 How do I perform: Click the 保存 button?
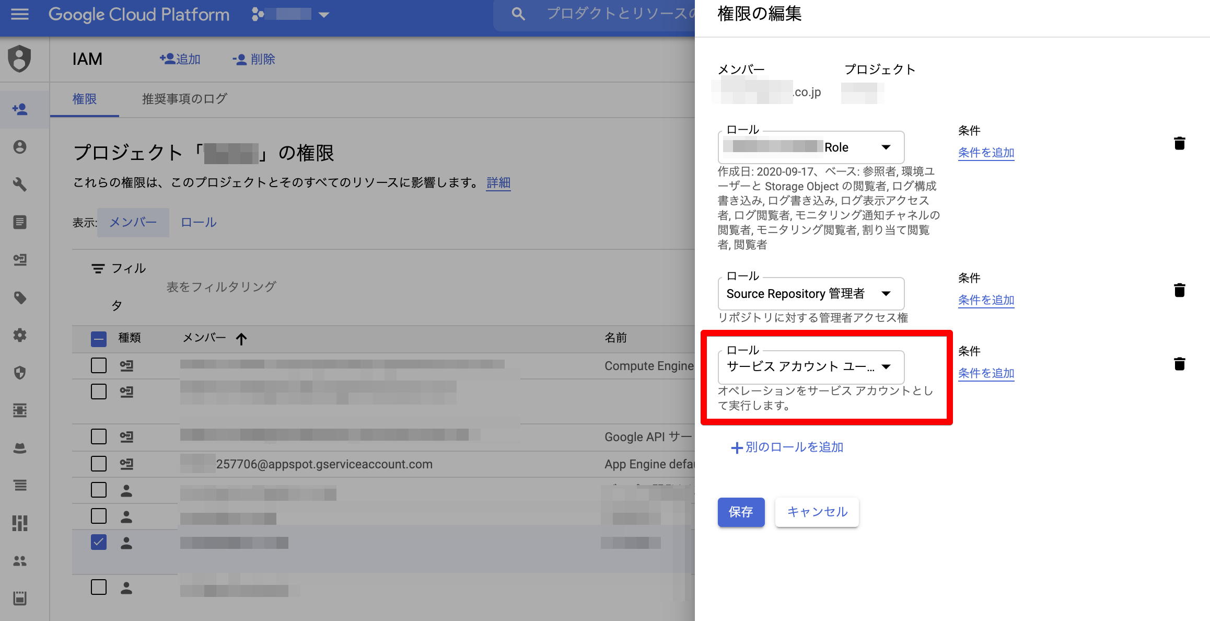coord(741,512)
